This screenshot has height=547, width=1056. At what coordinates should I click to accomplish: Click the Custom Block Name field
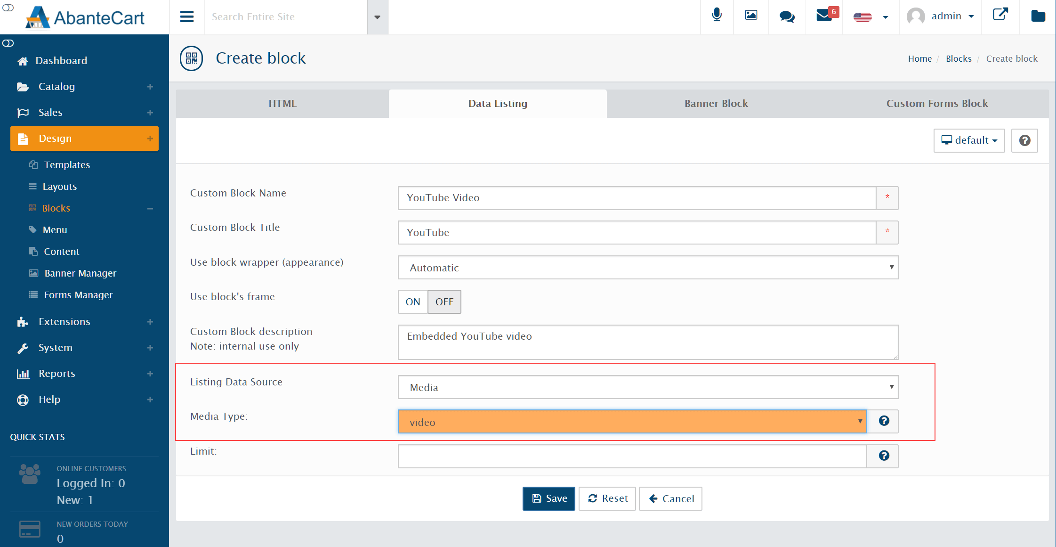click(637, 198)
